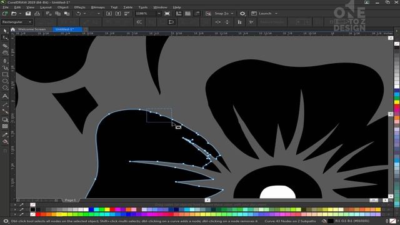Click the Full-screen preview icon
This screenshot has width=400, height=225.
167,14
